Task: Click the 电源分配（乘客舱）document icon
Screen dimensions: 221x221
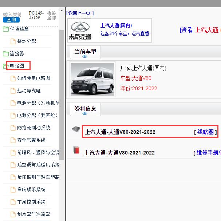Action: (13, 116)
